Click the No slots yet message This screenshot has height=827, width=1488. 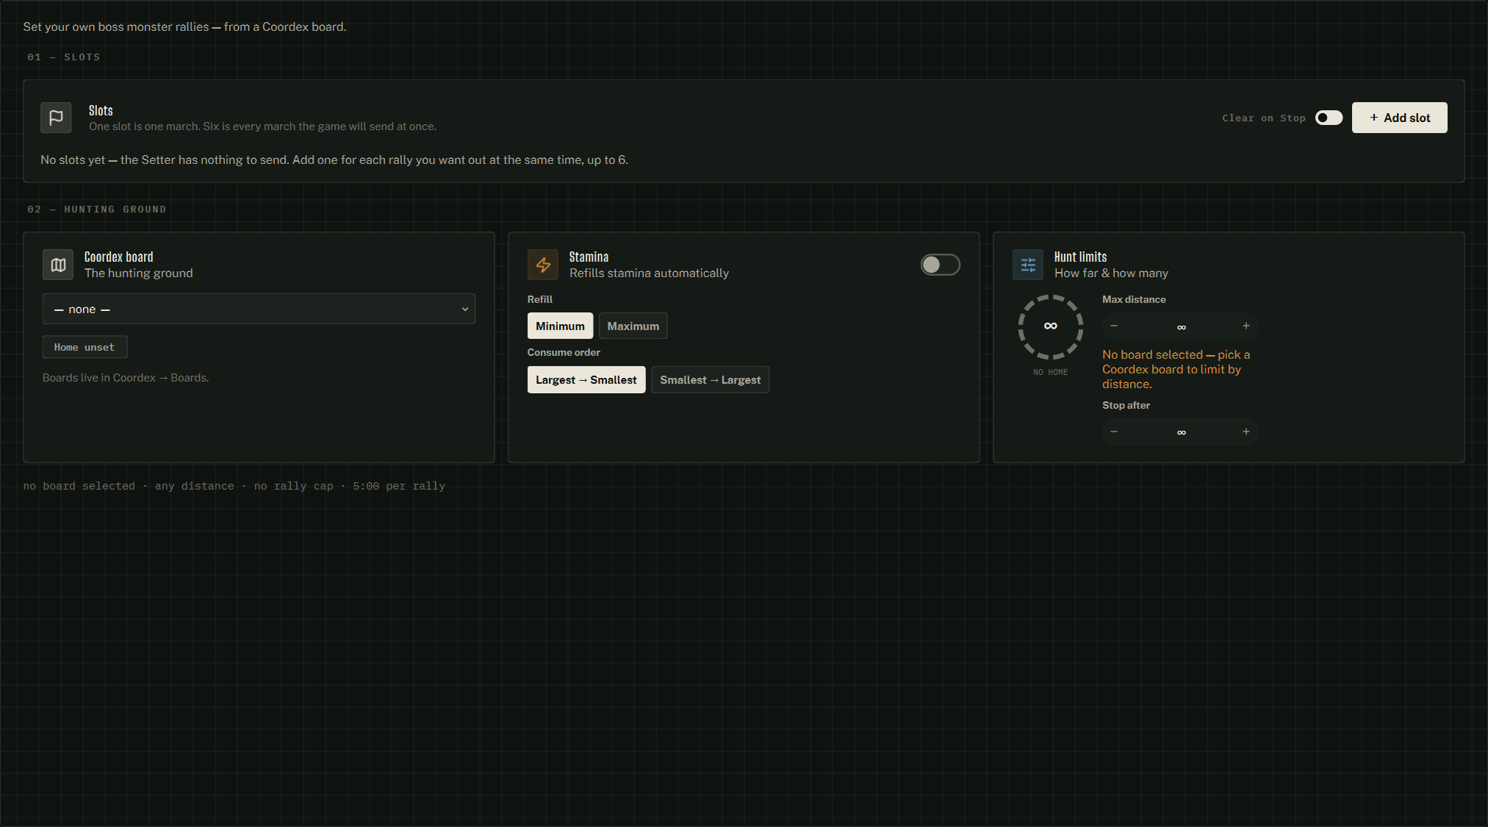(334, 160)
